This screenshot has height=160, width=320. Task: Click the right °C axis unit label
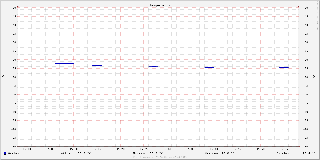click(314, 77)
